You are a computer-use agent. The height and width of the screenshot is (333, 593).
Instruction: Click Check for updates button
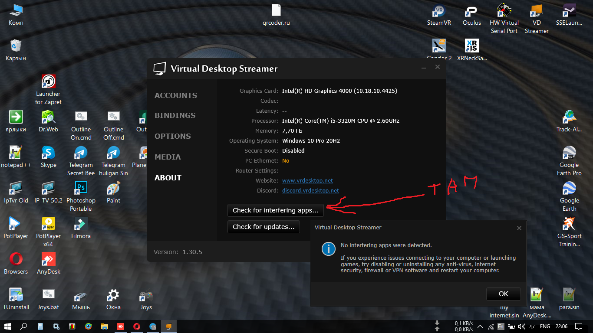click(x=264, y=227)
